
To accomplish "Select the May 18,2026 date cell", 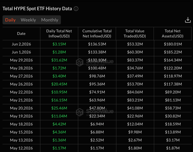I will pyautogui.click(x=21, y=124).
